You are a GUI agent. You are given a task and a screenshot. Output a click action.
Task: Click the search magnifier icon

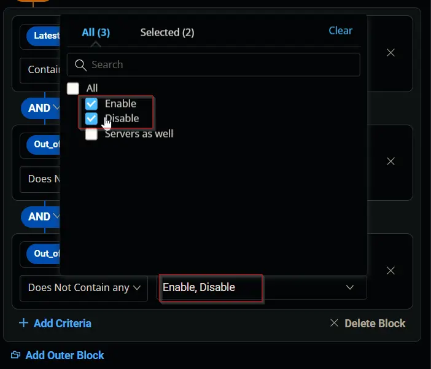[80, 65]
